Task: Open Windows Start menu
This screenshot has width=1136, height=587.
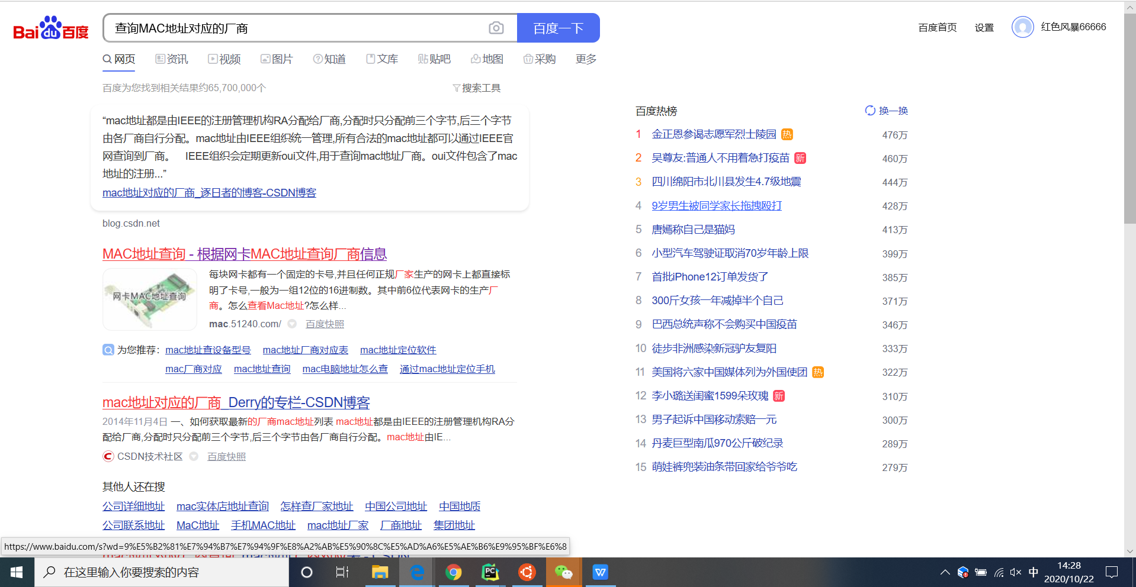Action: pos(17,572)
